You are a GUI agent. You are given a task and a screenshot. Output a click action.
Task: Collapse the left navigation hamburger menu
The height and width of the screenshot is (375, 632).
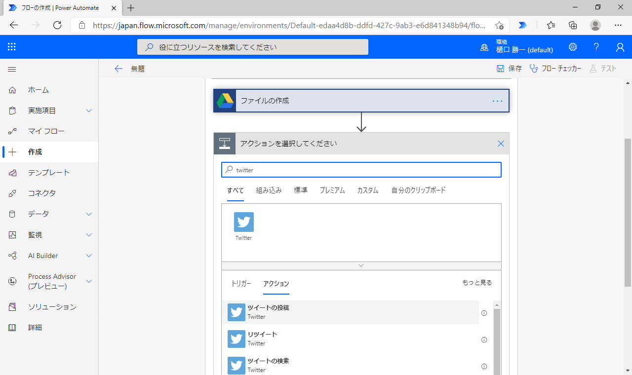coord(12,69)
